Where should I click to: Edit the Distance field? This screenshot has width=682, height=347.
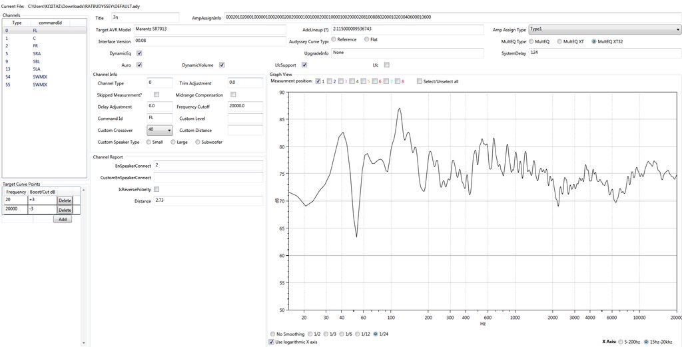pos(208,201)
